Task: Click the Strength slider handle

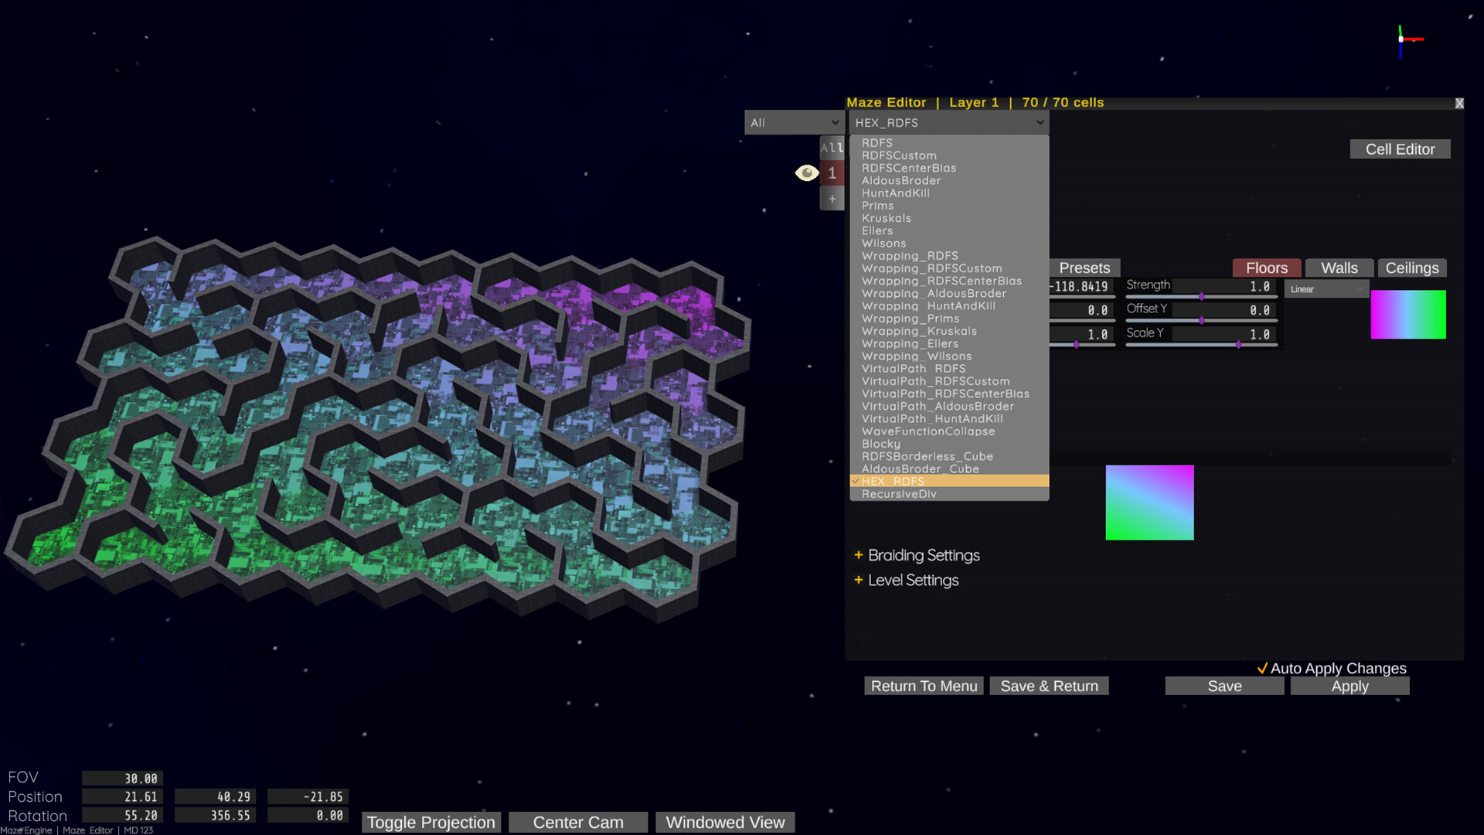Action: pyautogui.click(x=1202, y=296)
